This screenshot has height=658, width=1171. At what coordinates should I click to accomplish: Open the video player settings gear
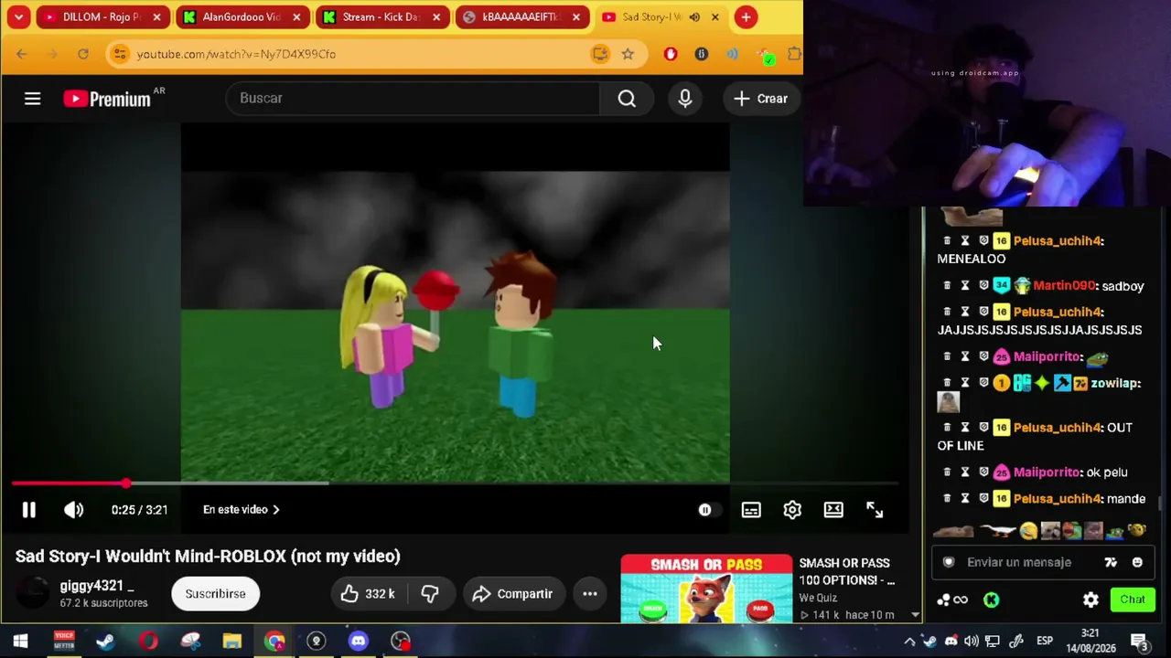coord(792,510)
